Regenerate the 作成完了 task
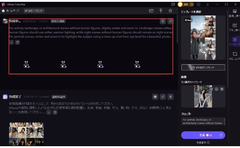This screenshot has height=148, width=240. tap(163, 97)
